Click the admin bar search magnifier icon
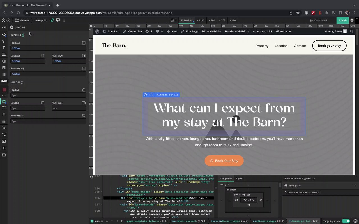Viewport: 359px width, 224px height. pos(352,31)
